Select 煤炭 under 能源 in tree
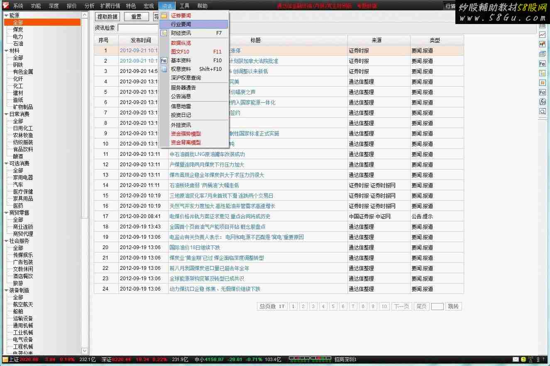550x366 pixels. pos(18,29)
